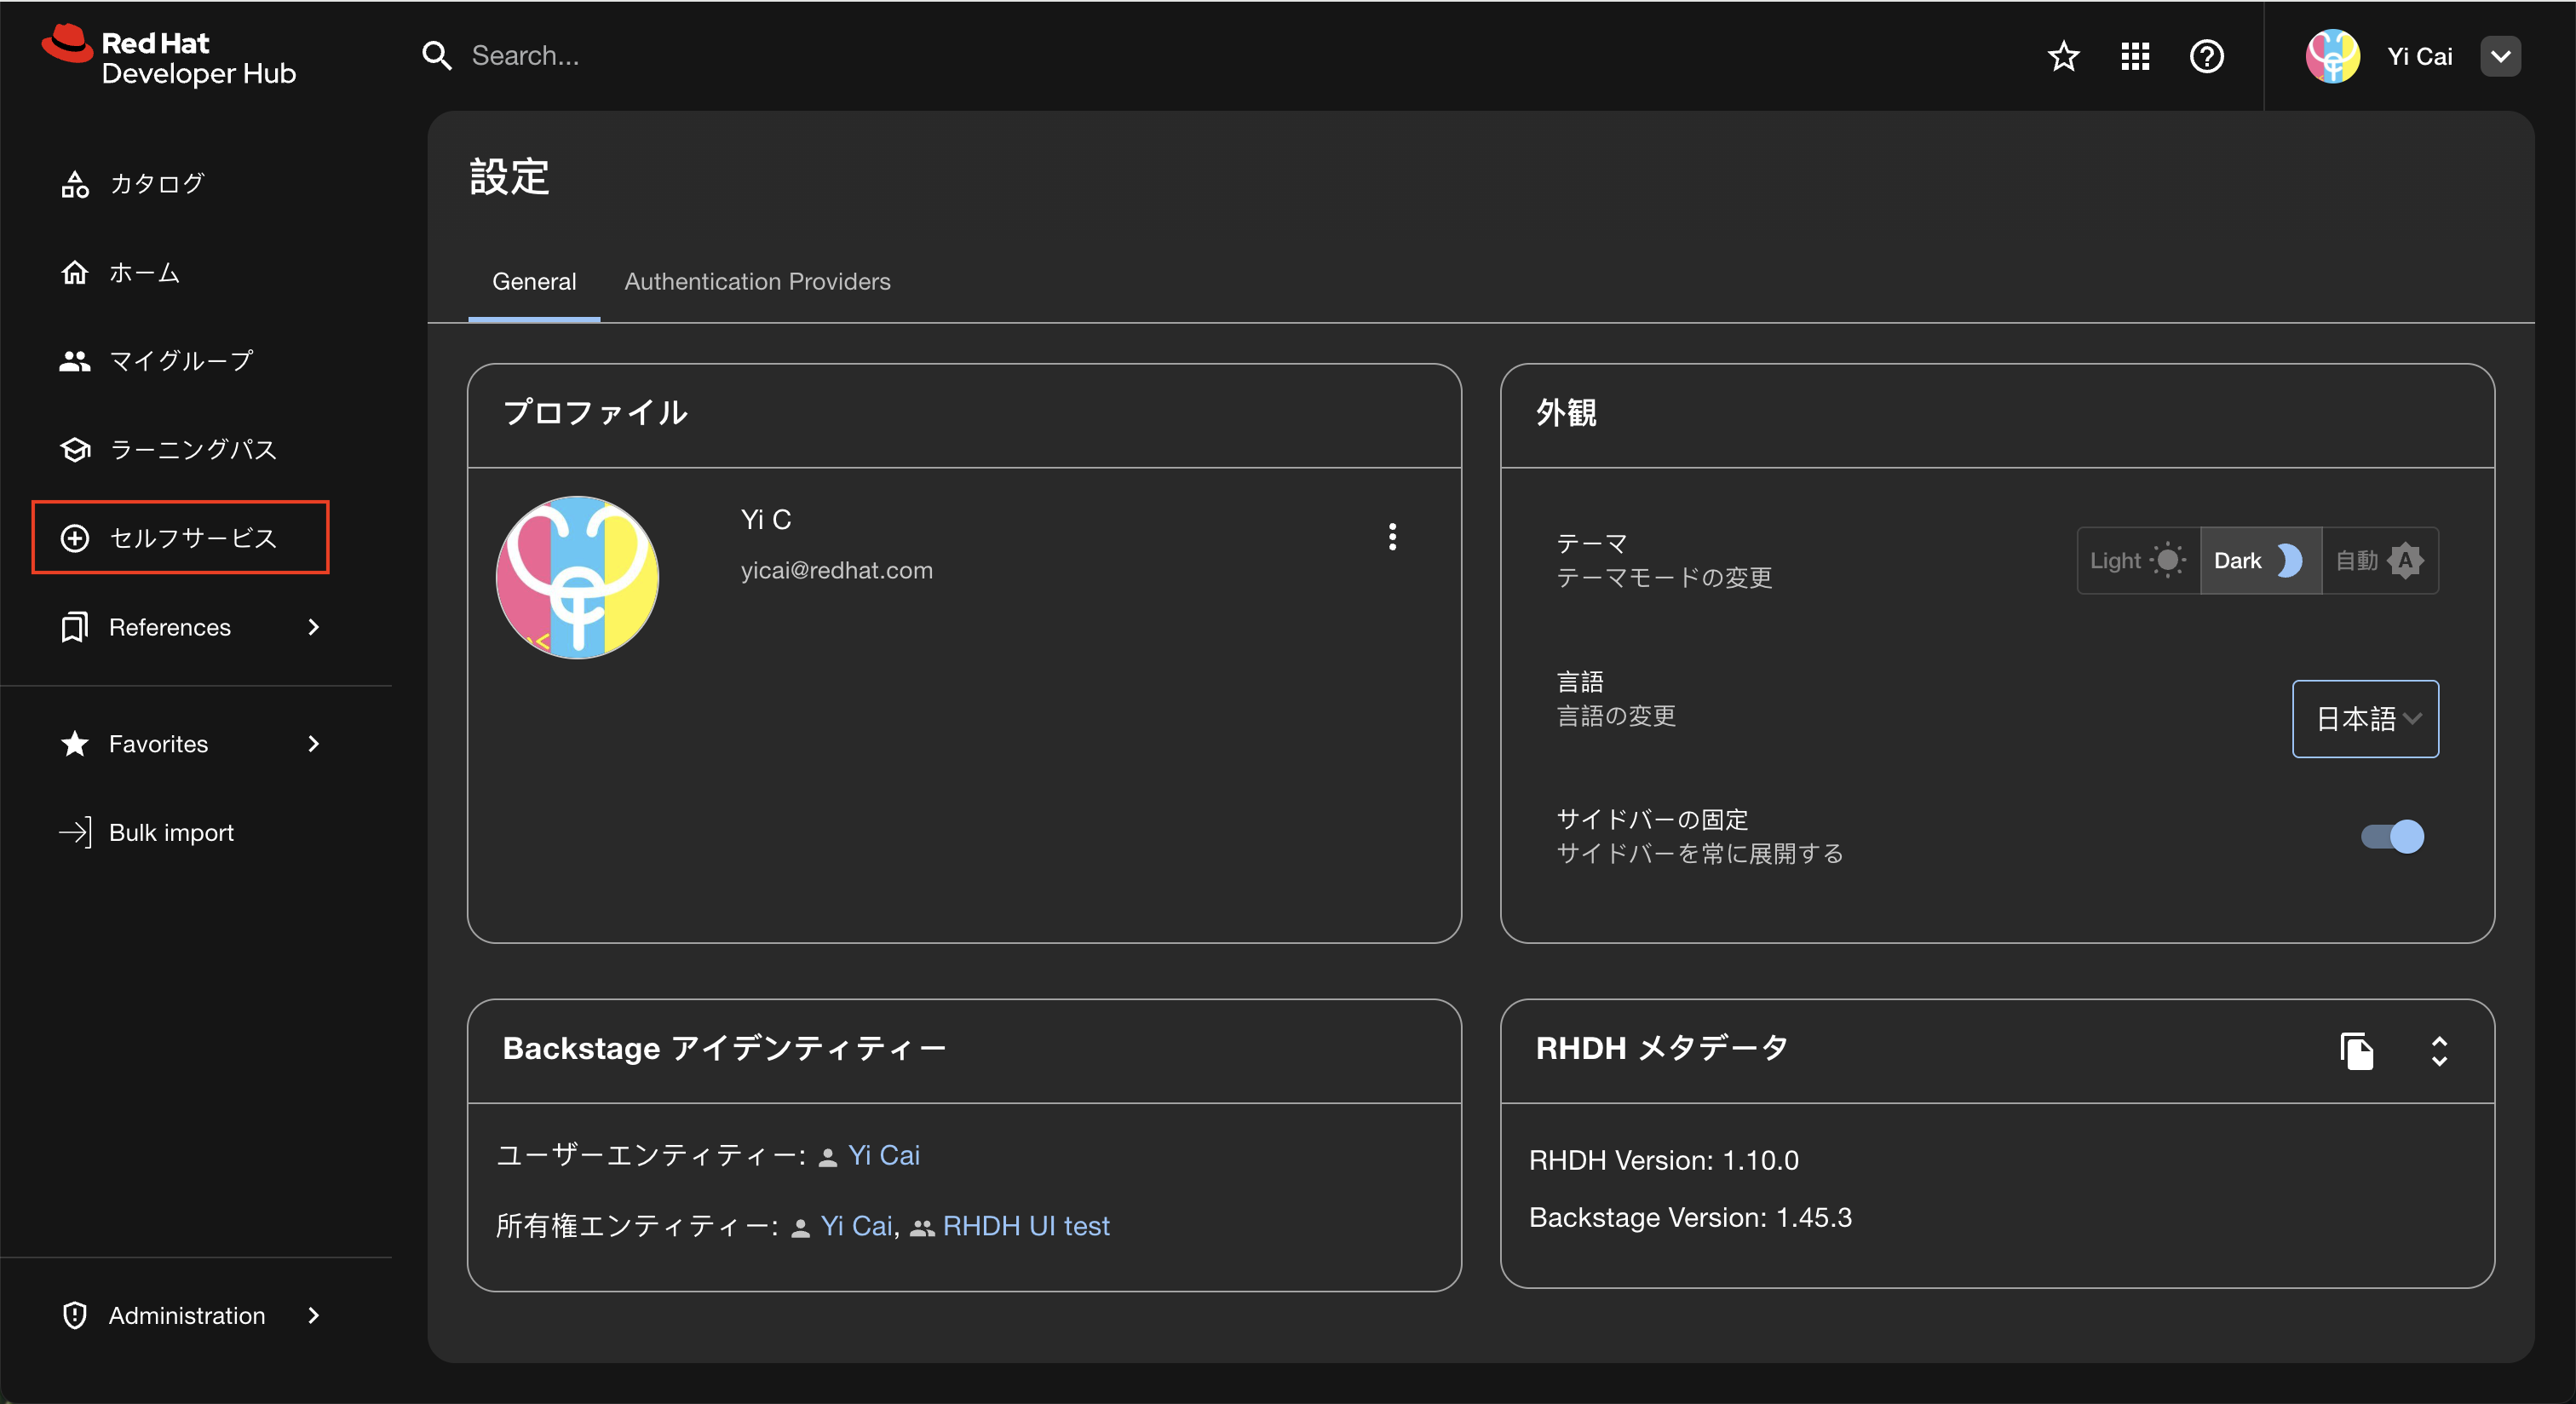The image size is (2576, 1404).
Task: Open the profile three-dot menu
Action: click(x=1392, y=537)
